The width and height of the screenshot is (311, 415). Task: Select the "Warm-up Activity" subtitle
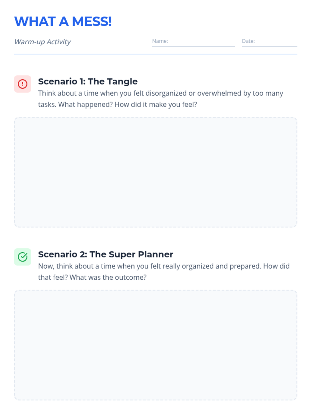pyautogui.click(x=43, y=42)
